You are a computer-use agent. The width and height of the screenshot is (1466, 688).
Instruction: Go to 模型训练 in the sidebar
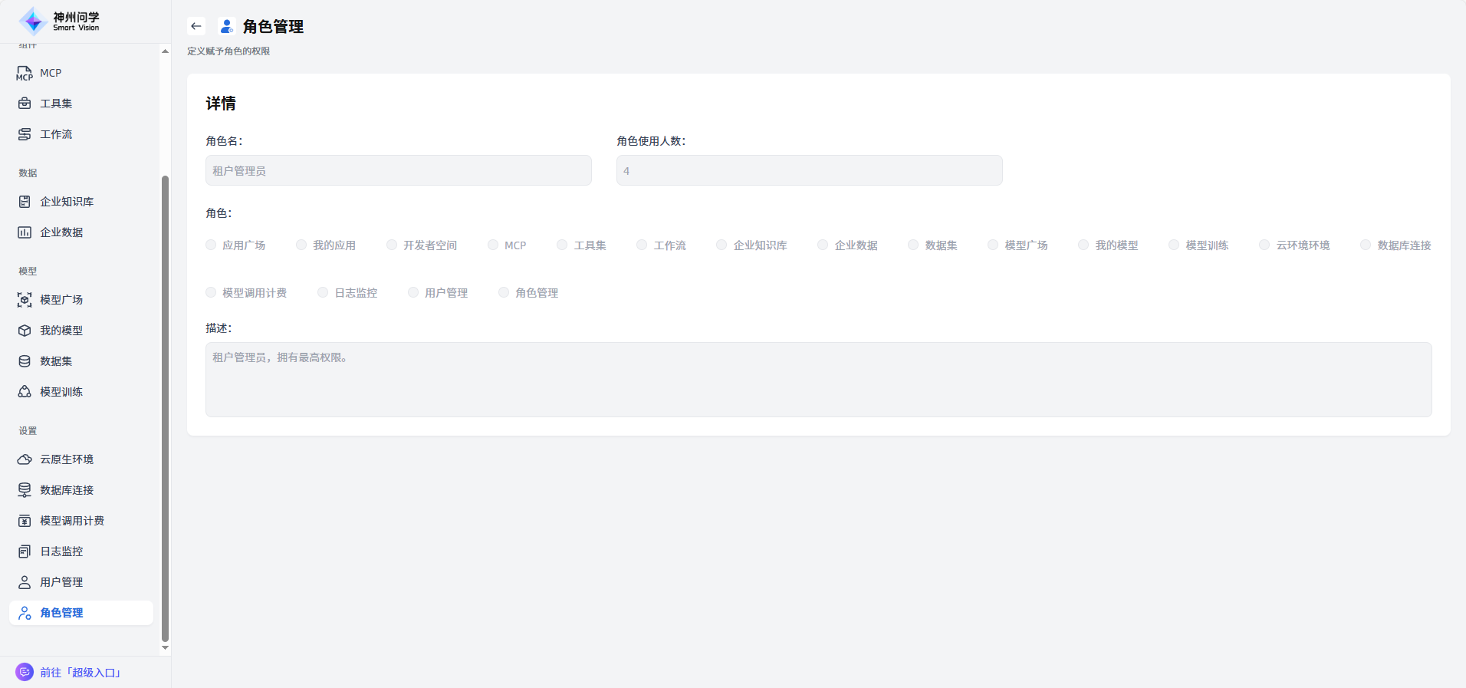[x=61, y=392]
